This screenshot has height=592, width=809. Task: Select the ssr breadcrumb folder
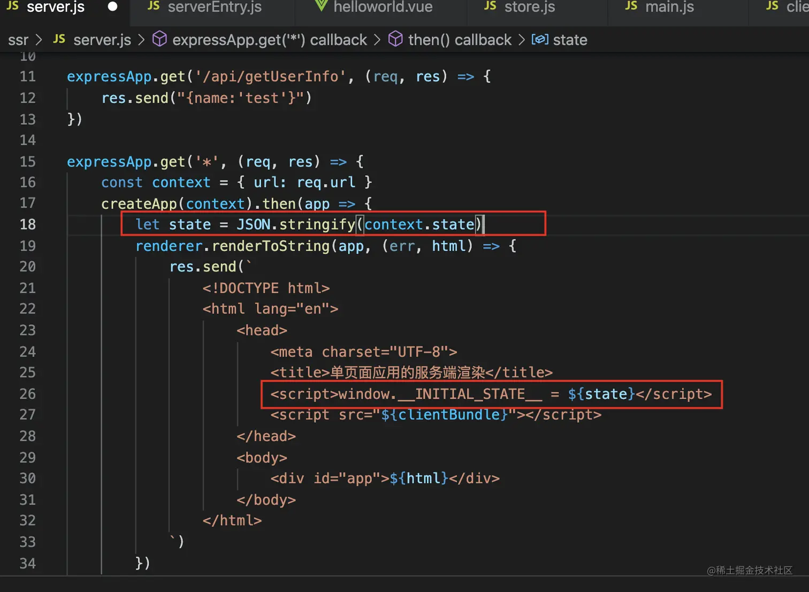click(x=18, y=40)
